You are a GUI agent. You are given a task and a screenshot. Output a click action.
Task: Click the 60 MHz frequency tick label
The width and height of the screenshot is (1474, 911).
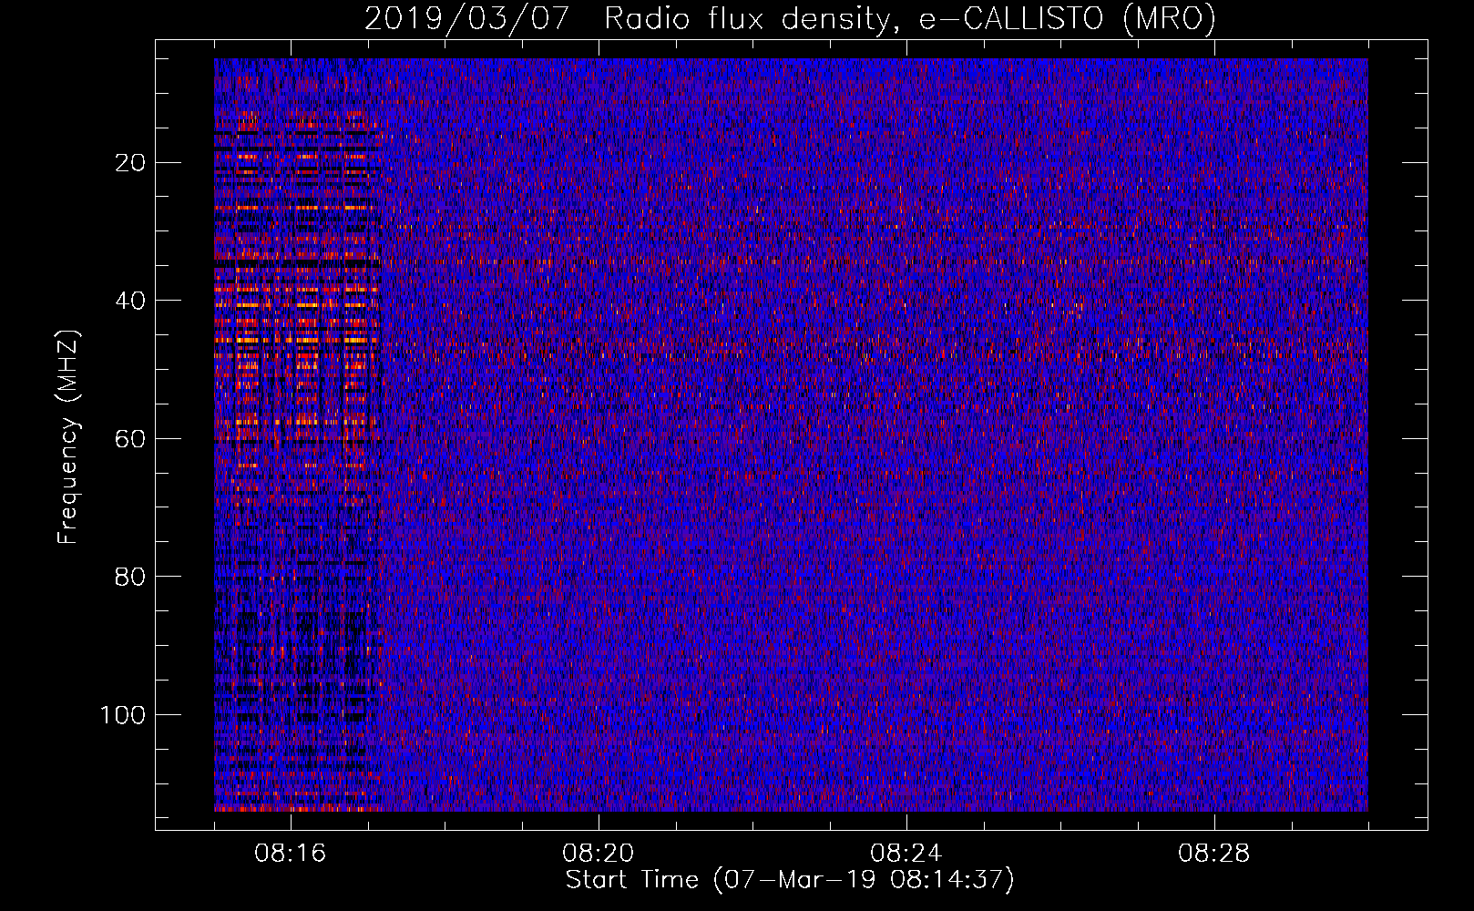coord(131,439)
